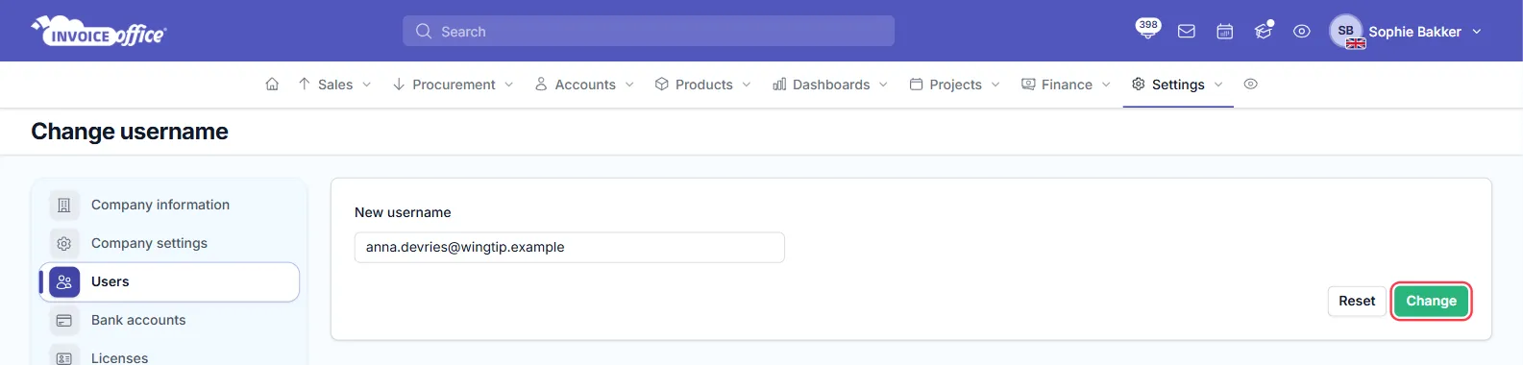Click the Products box icon

[x=662, y=85]
